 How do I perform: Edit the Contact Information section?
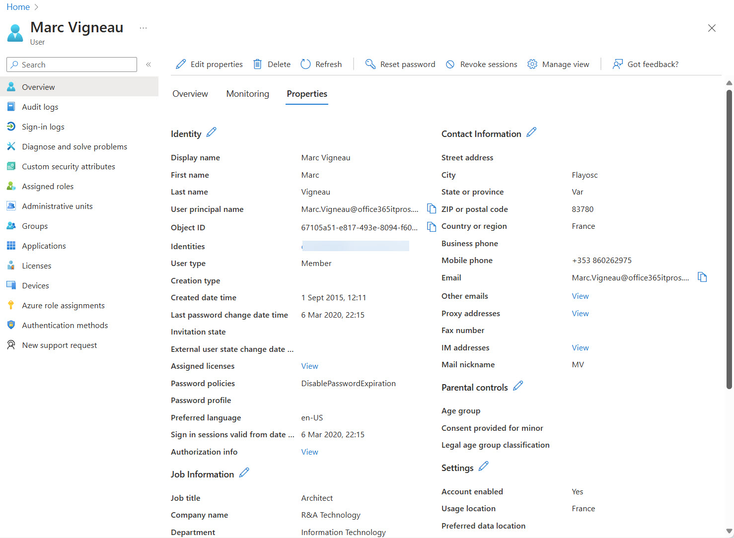531,132
